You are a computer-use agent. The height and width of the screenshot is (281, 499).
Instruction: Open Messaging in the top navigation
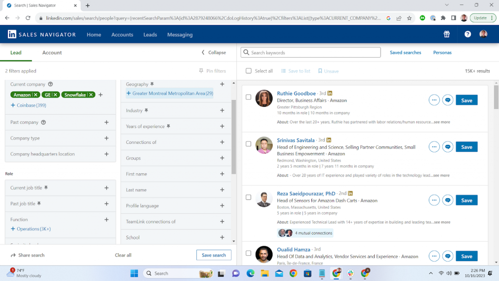coord(180,35)
